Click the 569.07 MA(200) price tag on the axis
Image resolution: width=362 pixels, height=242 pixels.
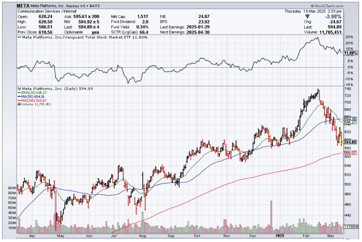[x=350, y=153]
